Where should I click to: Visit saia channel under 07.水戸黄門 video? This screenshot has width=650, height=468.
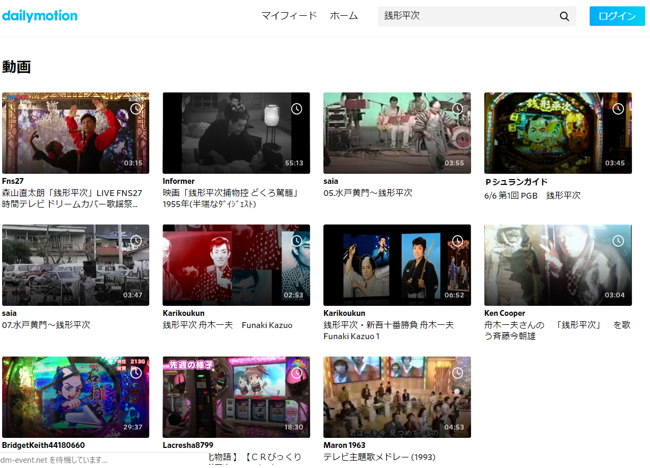tap(10, 313)
